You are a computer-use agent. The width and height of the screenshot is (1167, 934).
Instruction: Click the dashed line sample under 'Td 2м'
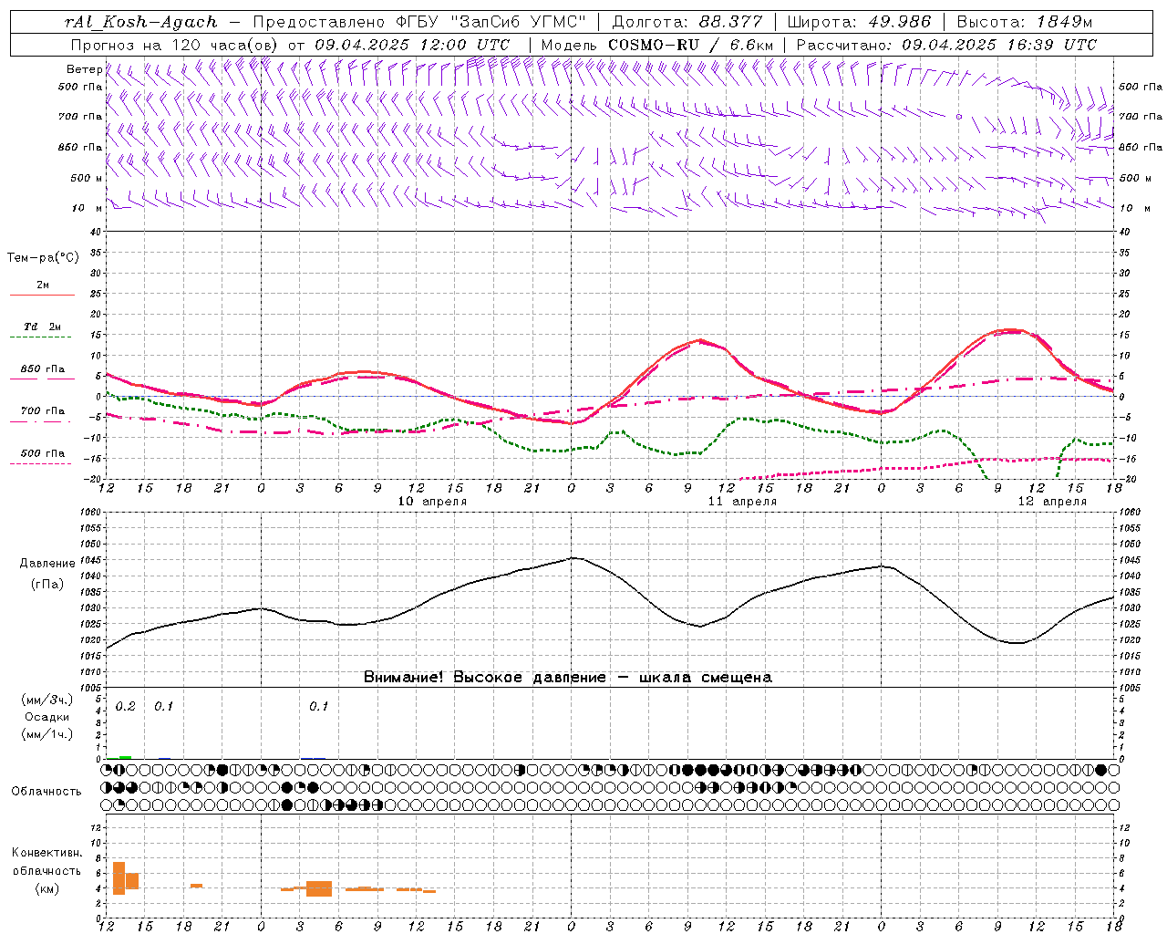[x=41, y=337]
